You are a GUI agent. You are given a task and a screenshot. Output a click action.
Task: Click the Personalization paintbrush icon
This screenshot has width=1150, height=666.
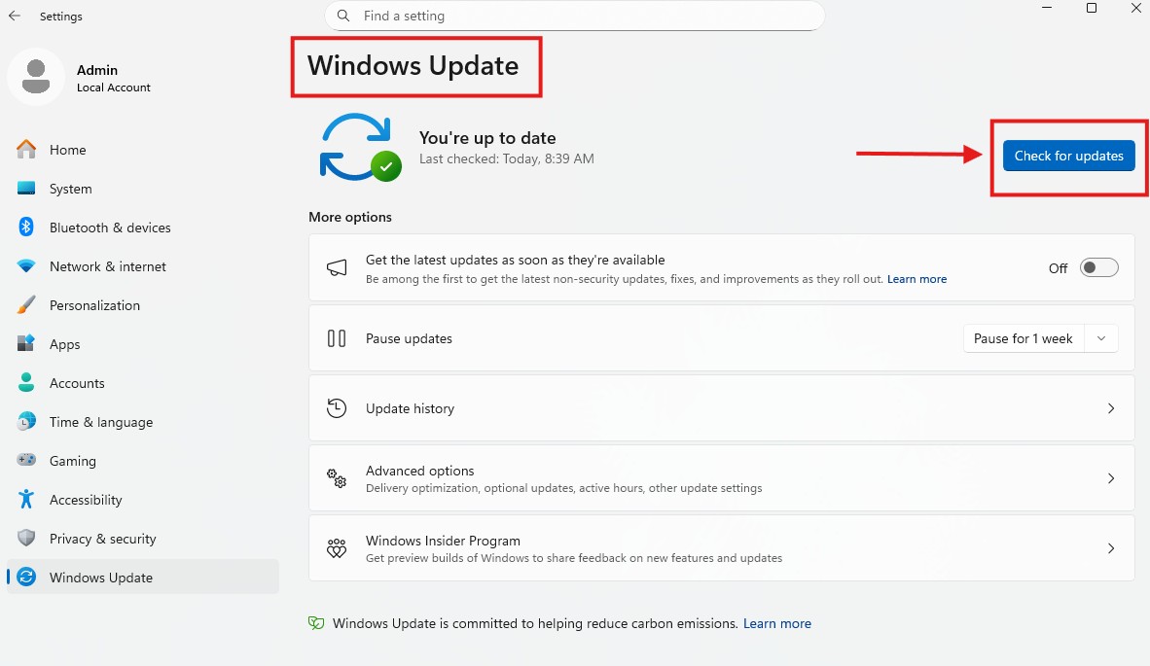26,305
